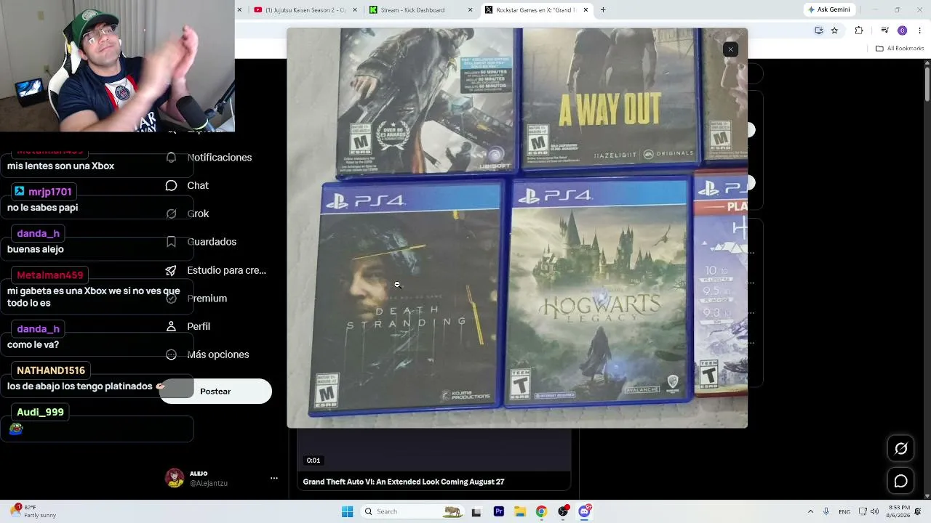
Task: Click the install app icon in address bar
Action: click(818, 31)
